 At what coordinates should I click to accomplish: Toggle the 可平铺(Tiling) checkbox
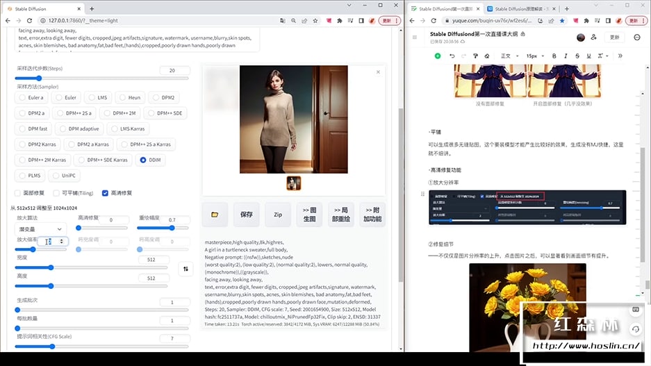(58, 192)
